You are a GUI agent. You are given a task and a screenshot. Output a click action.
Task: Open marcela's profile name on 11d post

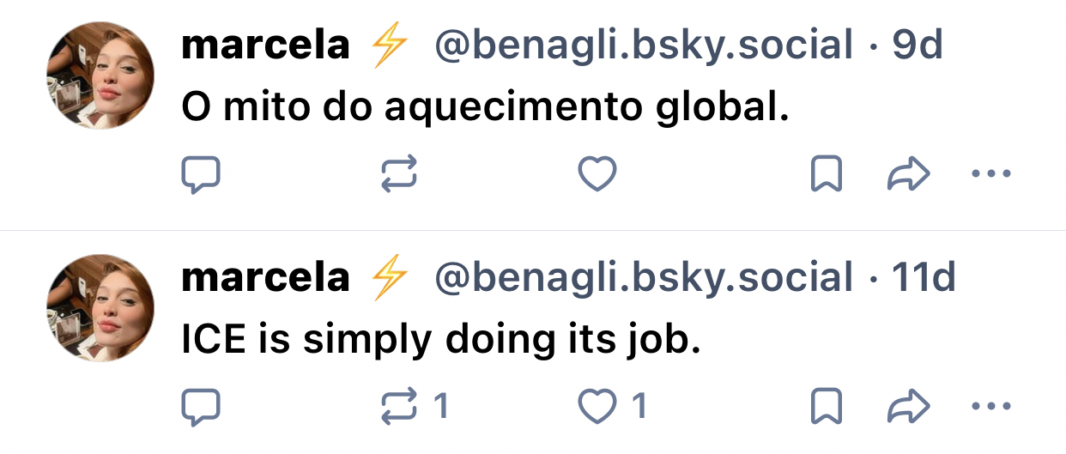pos(266,278)
